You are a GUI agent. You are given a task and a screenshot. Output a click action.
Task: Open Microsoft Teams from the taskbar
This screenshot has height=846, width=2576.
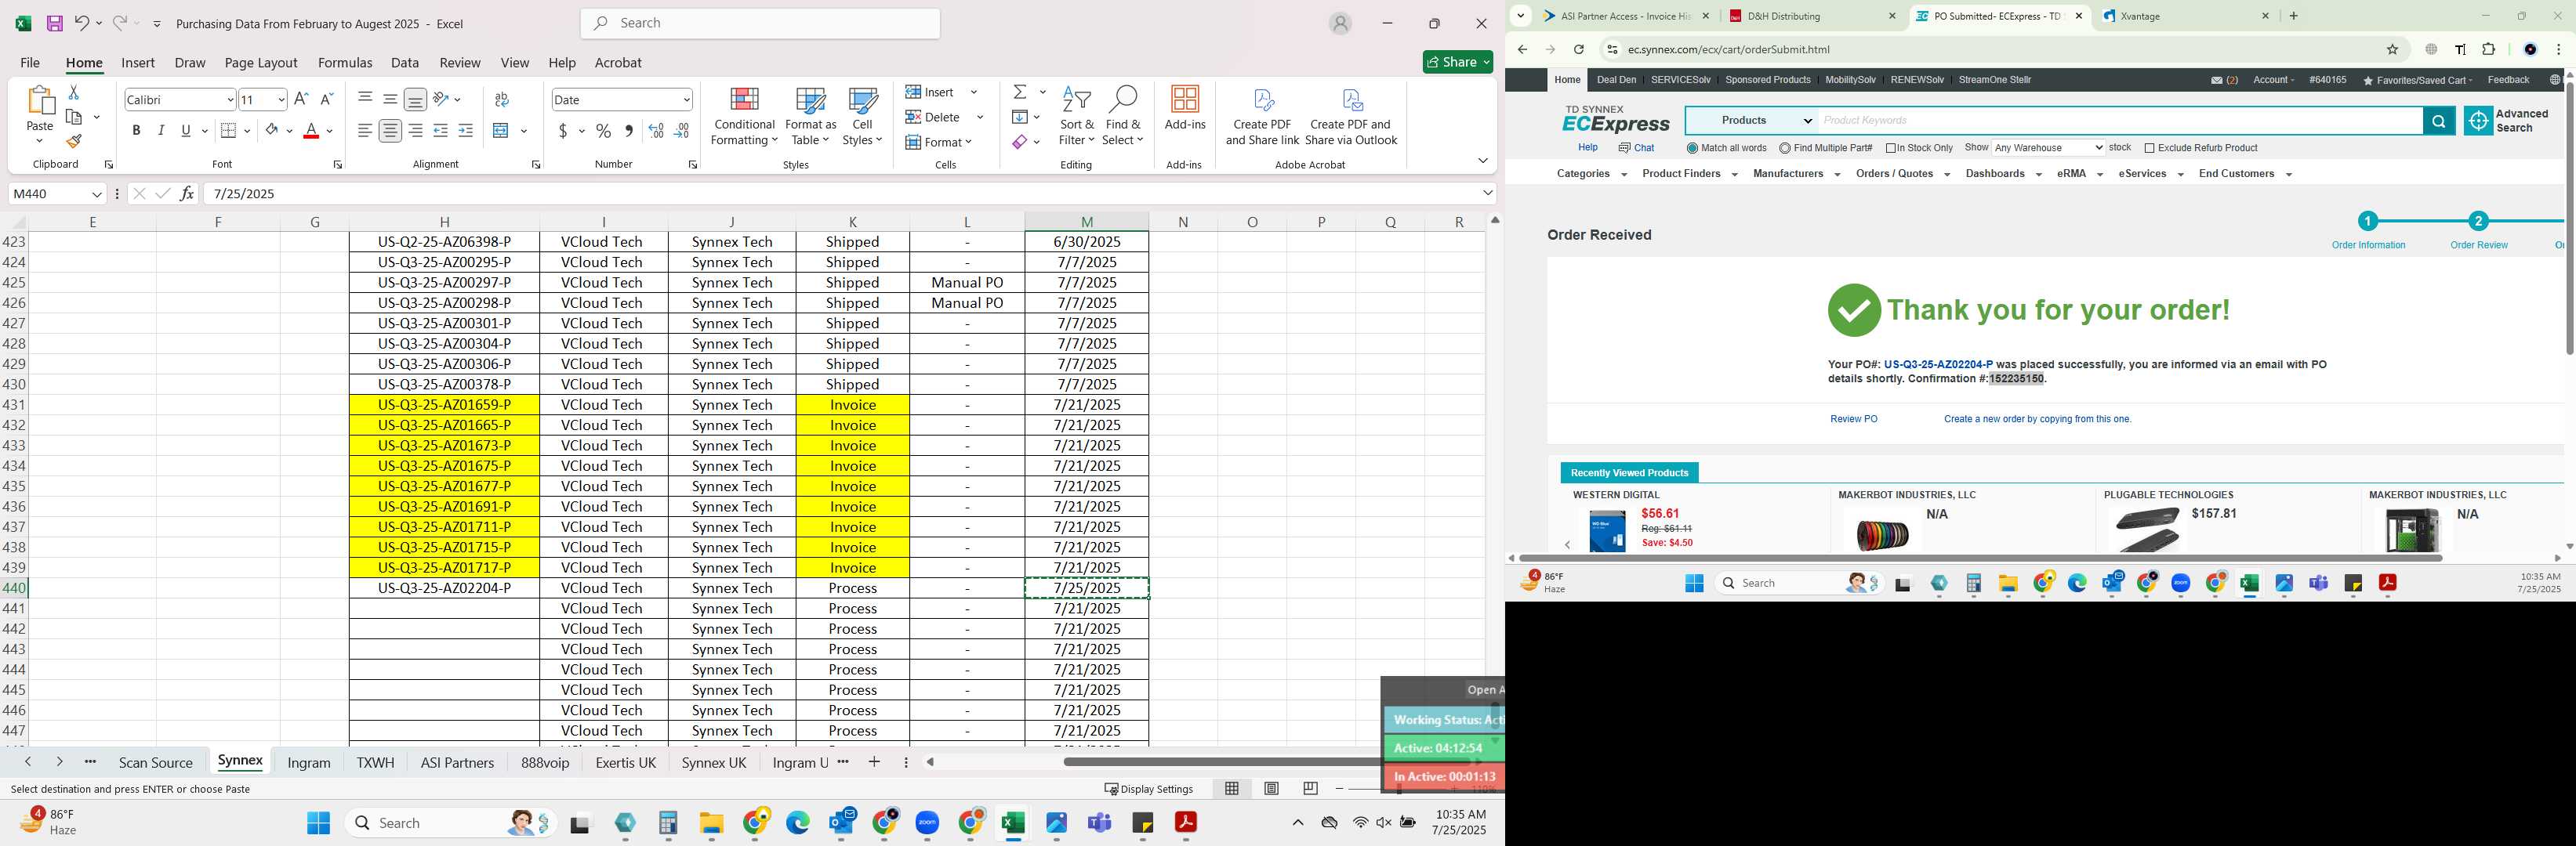tap(1099, 823)
